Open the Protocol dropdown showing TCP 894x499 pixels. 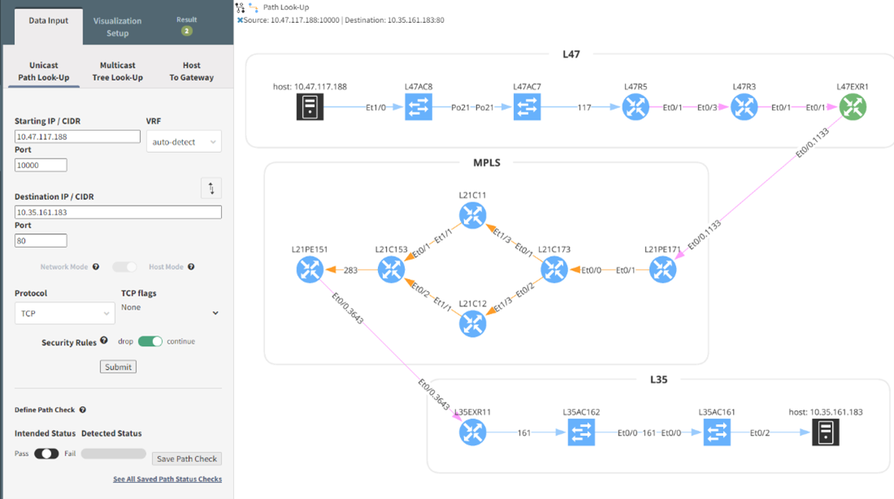click(65, 313)
